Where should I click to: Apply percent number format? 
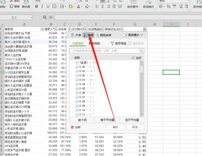point(168,6)
